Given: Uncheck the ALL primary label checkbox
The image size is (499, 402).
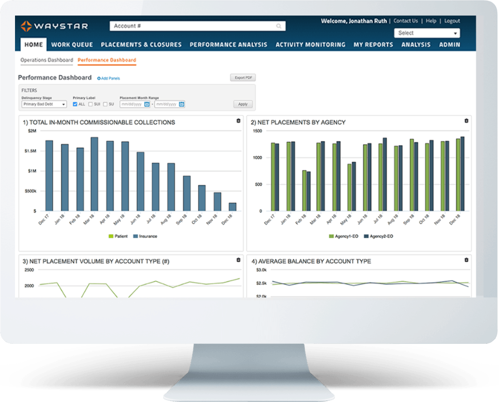Looking at the screenshot, I should (x=74, y=104).
